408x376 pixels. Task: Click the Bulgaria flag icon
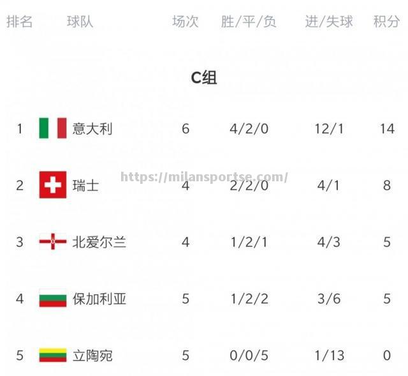[x=53, y=298]
